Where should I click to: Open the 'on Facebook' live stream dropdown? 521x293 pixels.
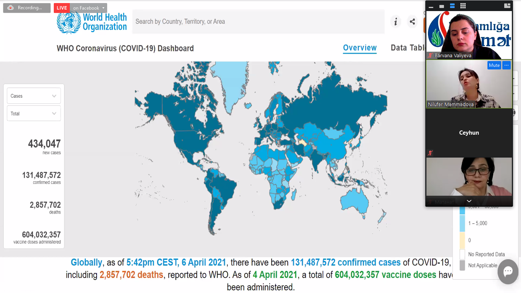88,8
